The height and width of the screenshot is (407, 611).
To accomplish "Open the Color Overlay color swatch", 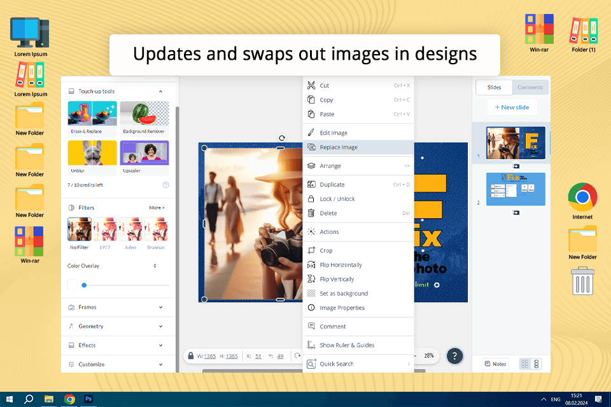I will 72,285.
